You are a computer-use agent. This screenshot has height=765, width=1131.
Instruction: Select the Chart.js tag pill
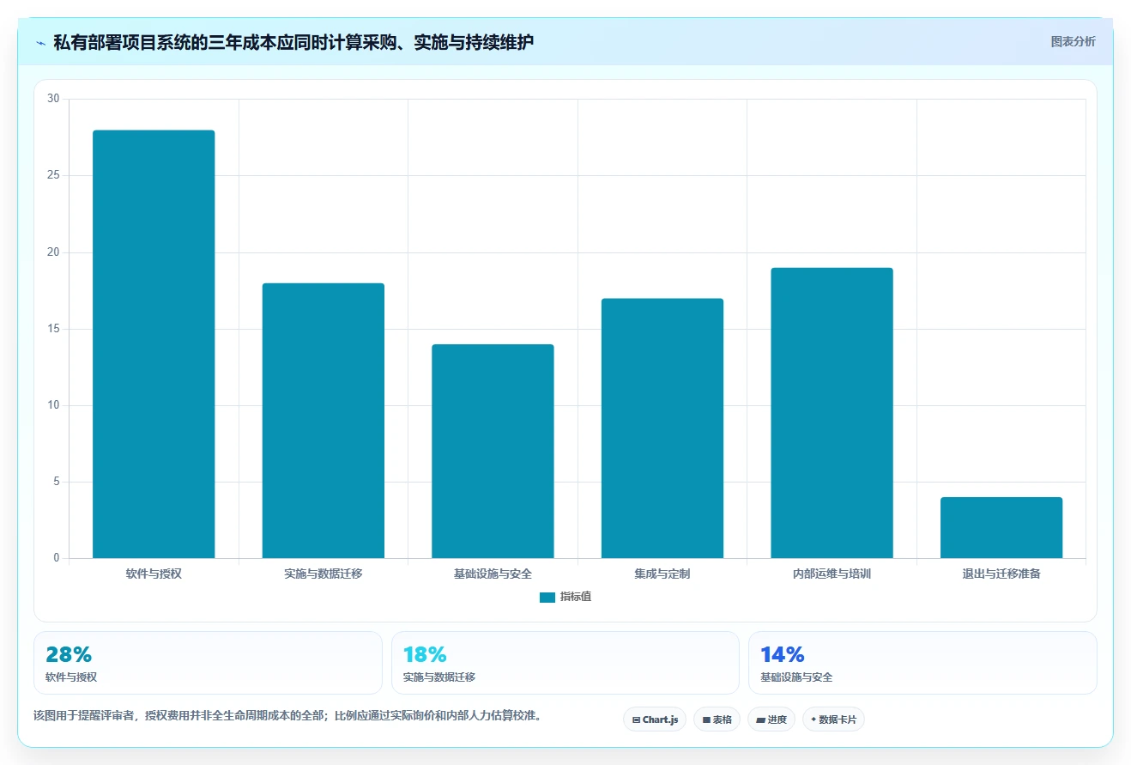(x=655, y=719)
